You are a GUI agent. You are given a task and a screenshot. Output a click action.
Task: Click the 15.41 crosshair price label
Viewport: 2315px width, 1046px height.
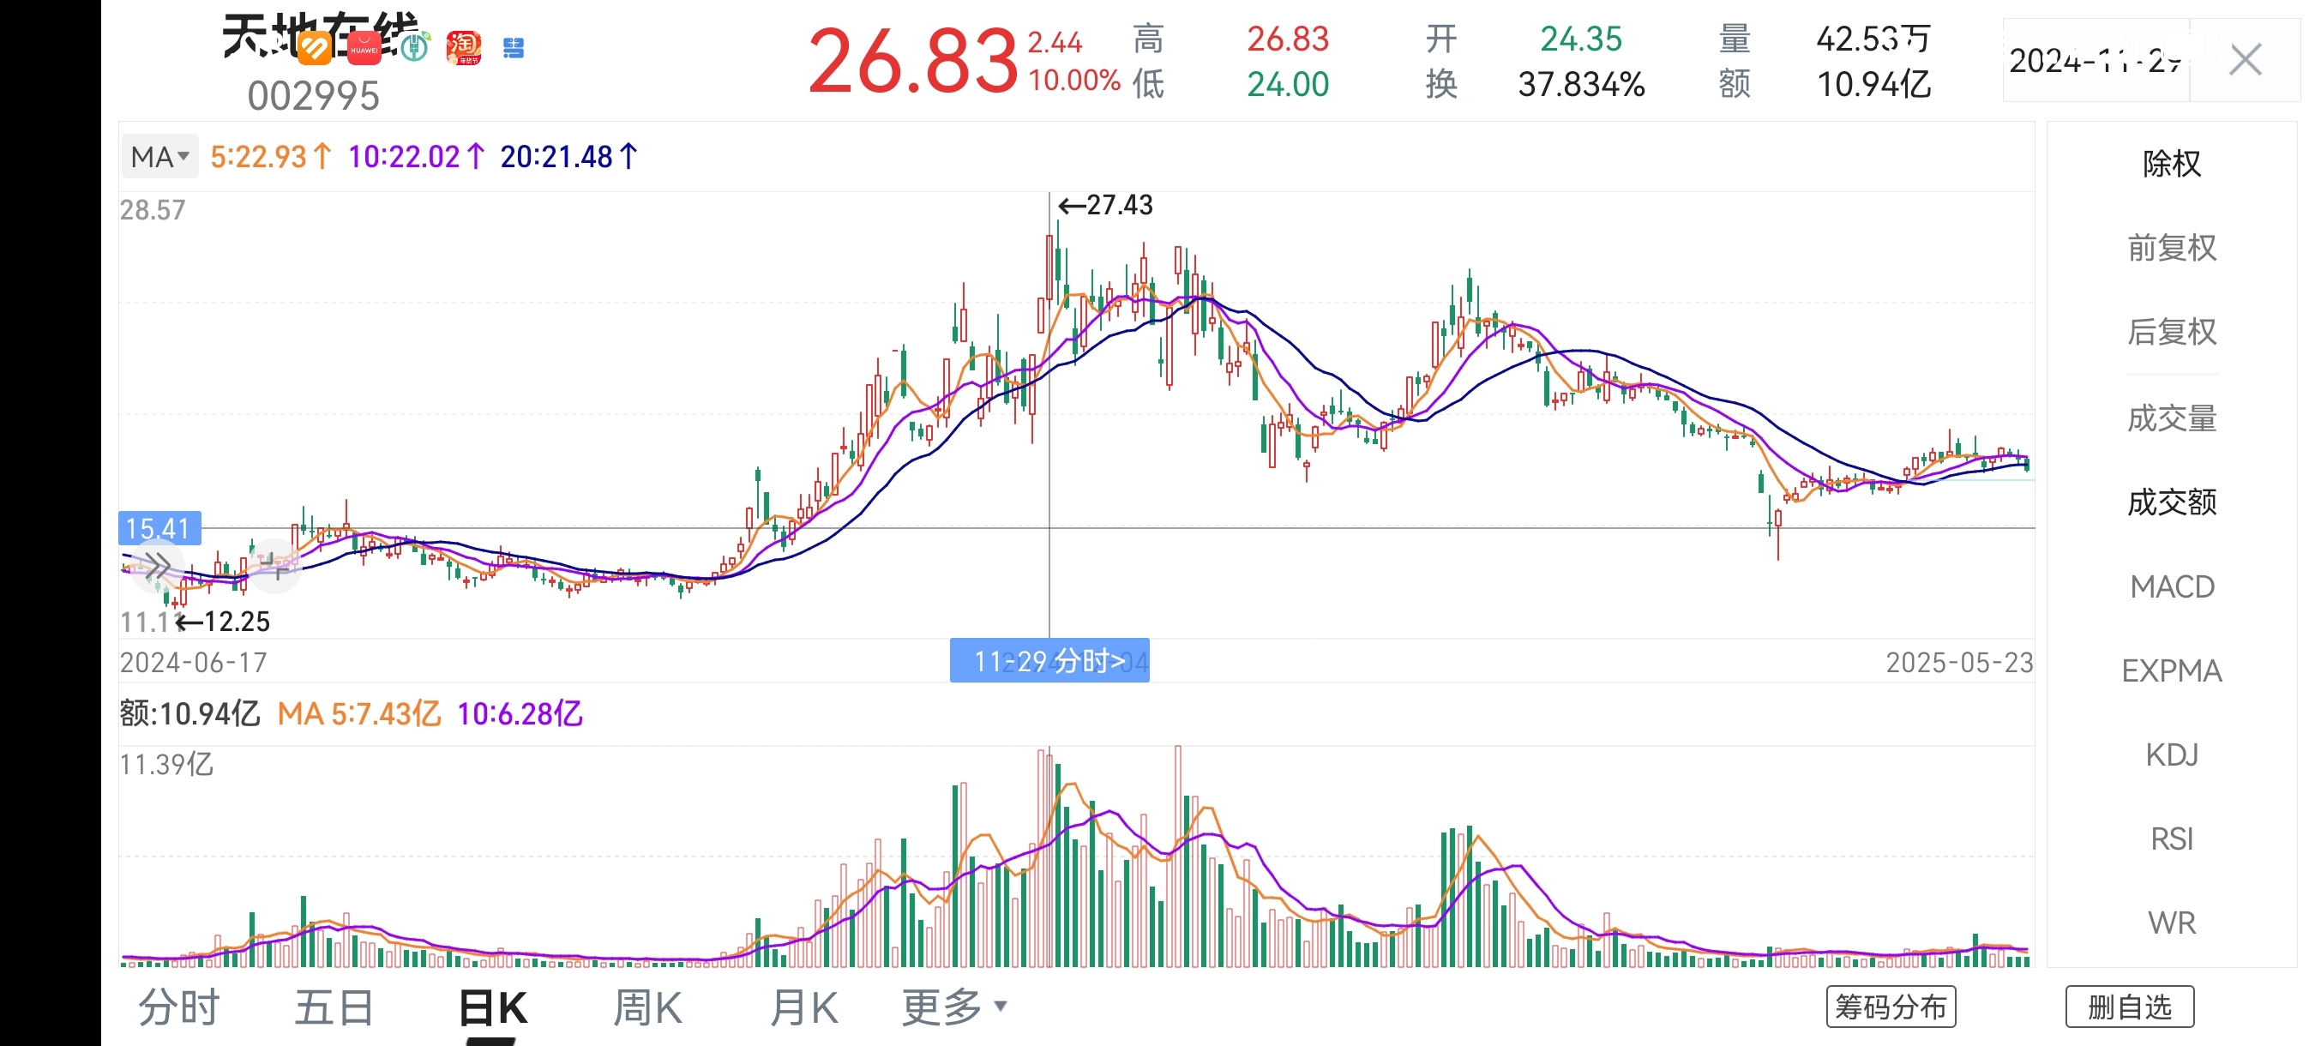159,528
